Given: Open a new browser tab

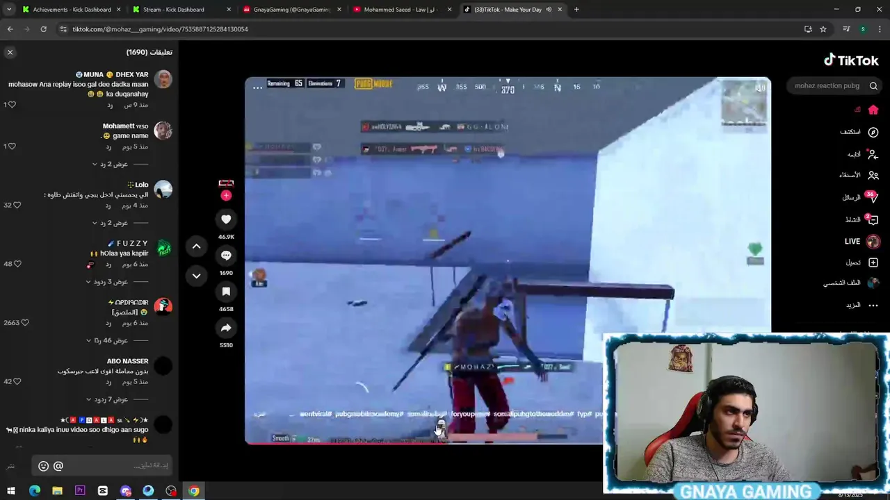Looking at the screenshot, I should (x=576, y=10).
